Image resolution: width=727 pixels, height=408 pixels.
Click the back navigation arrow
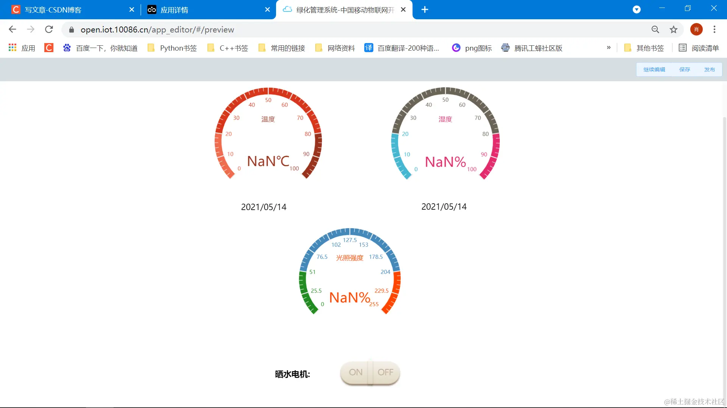tap(12, 29)
